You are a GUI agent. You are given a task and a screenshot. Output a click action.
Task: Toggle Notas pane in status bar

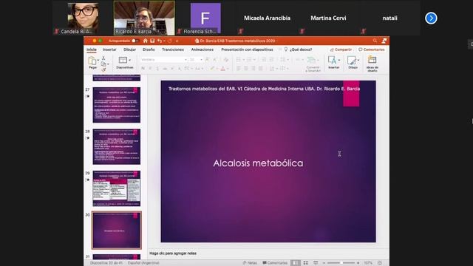point(250,263)
